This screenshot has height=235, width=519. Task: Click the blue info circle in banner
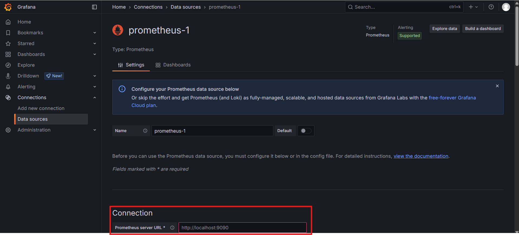[x=122, y=89]
